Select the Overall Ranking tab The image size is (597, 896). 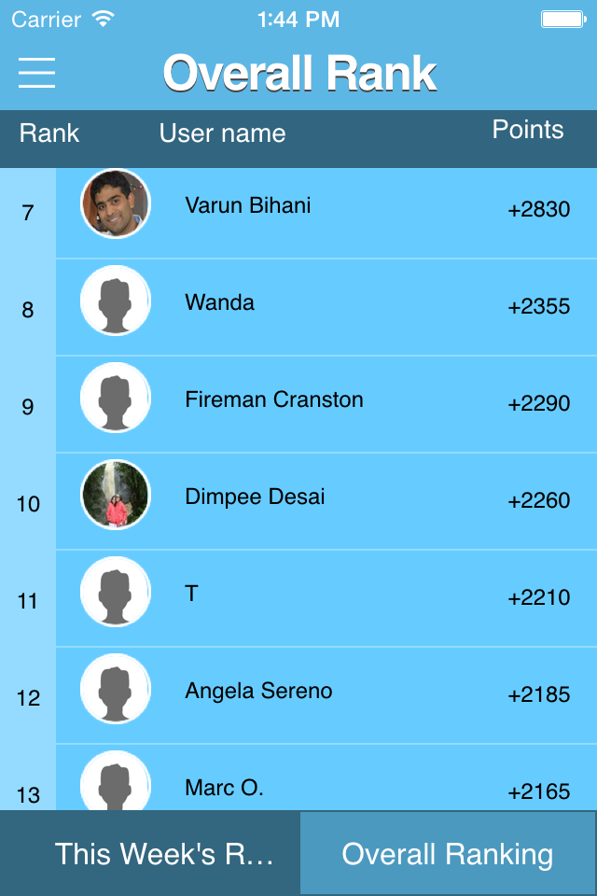coord(449,853)
